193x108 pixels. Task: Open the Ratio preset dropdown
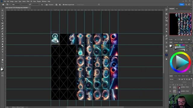[16, 4]
